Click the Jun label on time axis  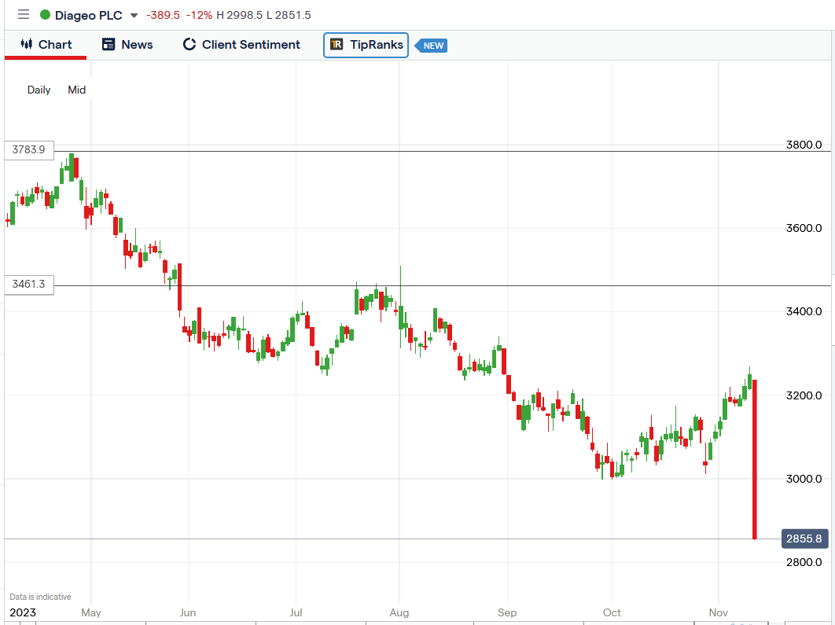[x=188, y=612]
